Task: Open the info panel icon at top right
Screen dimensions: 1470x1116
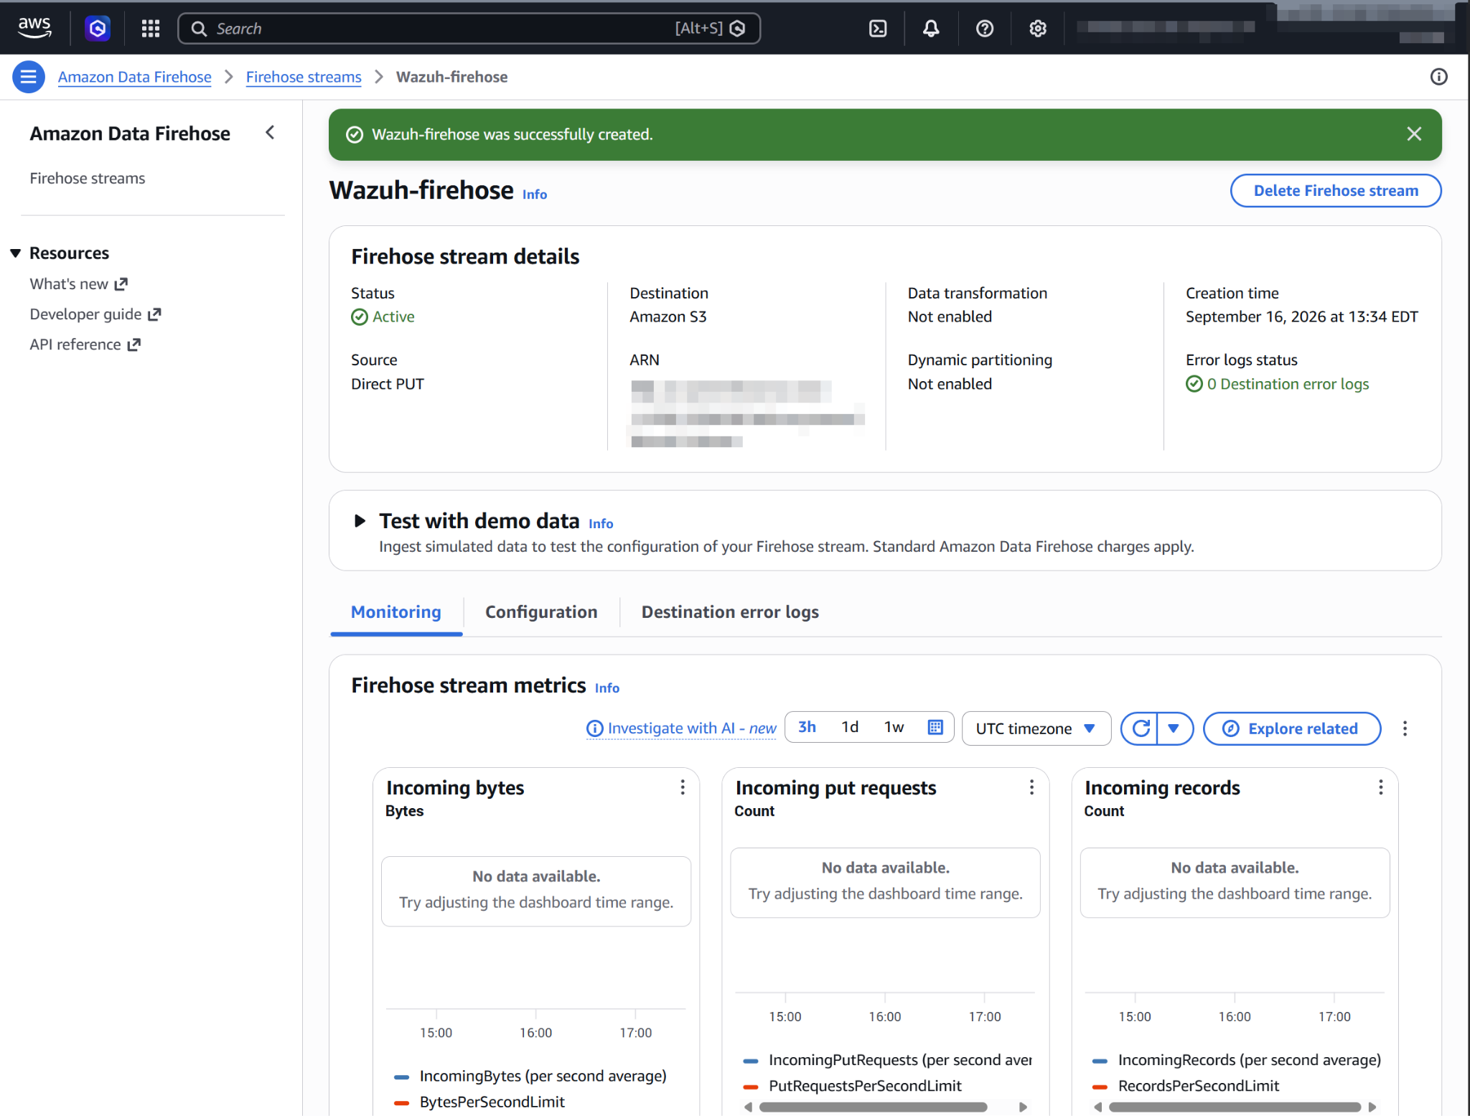Action: pyautogui.click(x=1438, y=77)
